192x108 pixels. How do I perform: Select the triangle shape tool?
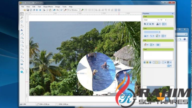click(x=22, y=49)
